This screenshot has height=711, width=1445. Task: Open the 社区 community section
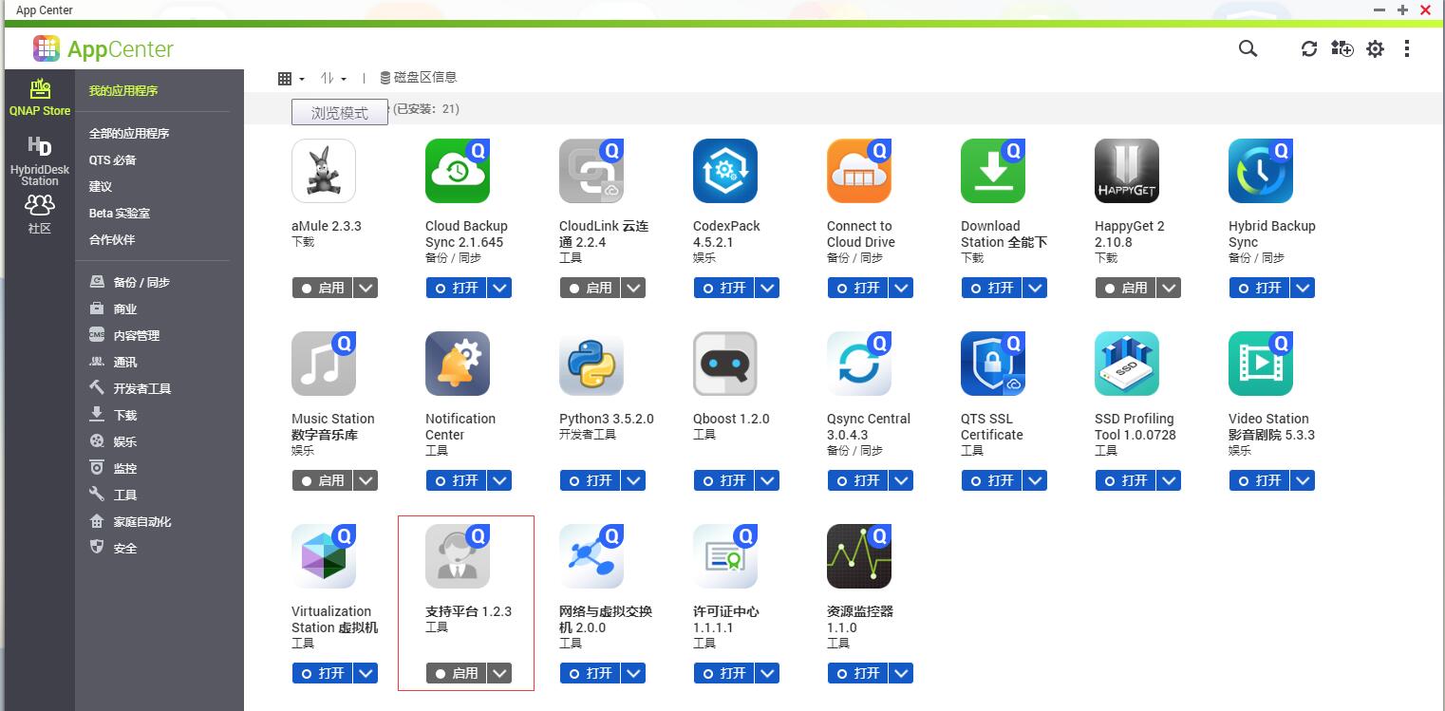tap(40, 215)
